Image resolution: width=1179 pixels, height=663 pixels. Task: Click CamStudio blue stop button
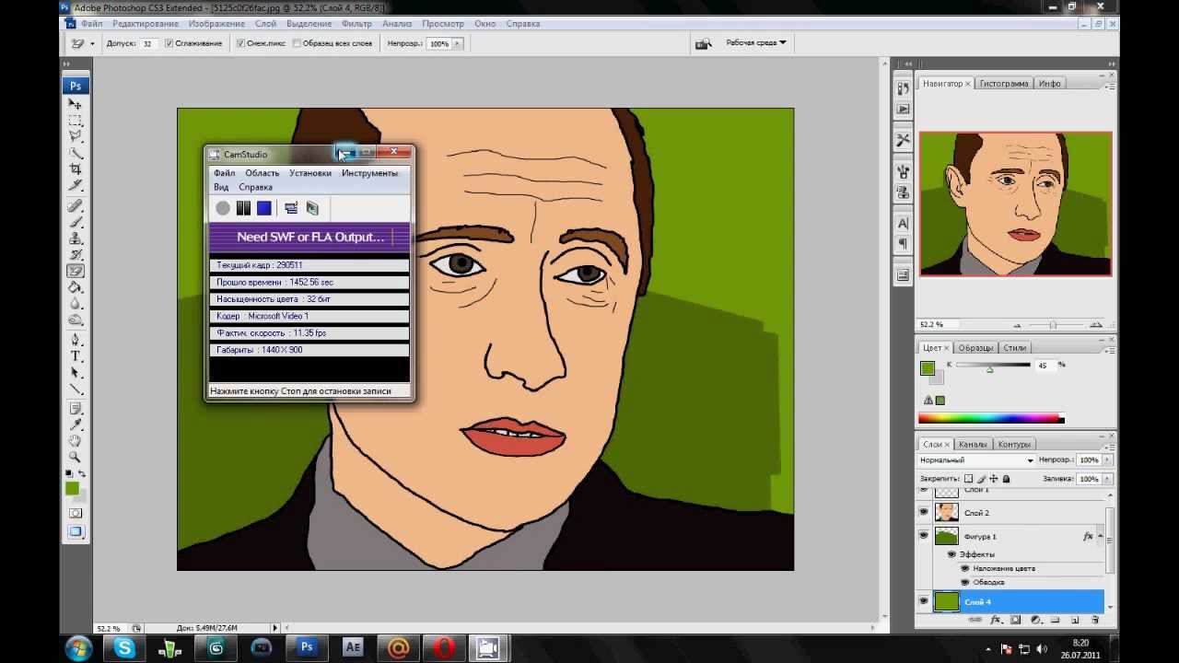coord(264,208)
